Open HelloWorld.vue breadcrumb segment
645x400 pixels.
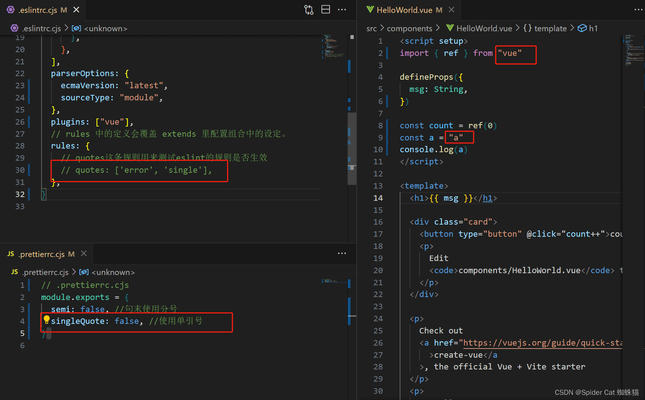tap(484, 28)
